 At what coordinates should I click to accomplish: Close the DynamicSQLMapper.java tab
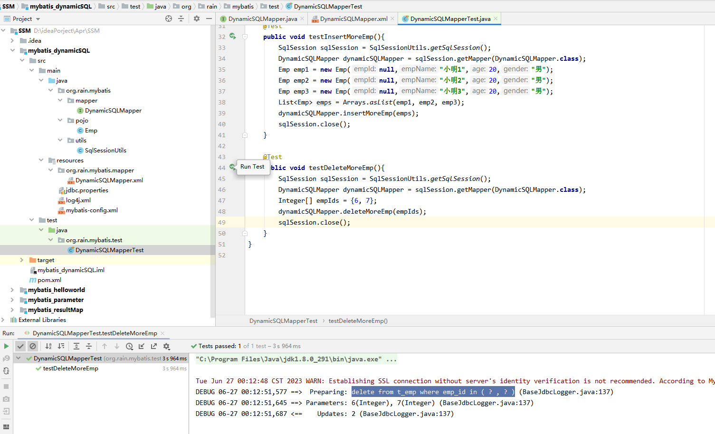point(302,19)
